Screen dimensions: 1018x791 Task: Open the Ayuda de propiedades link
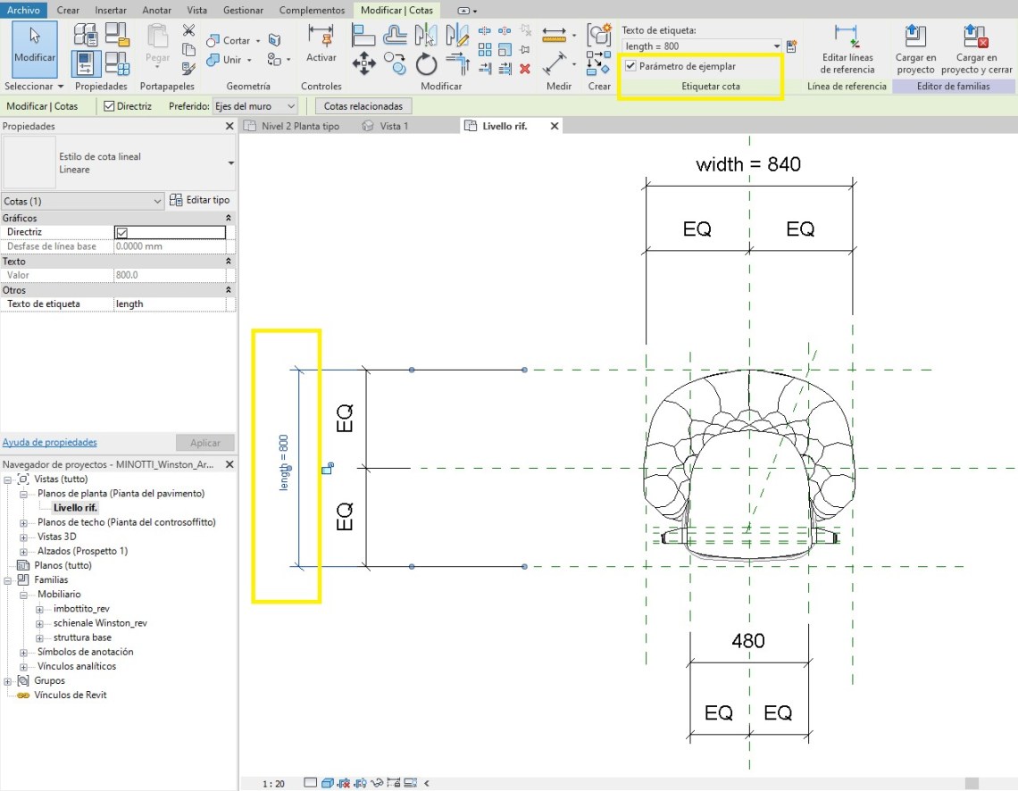[50, 442]
